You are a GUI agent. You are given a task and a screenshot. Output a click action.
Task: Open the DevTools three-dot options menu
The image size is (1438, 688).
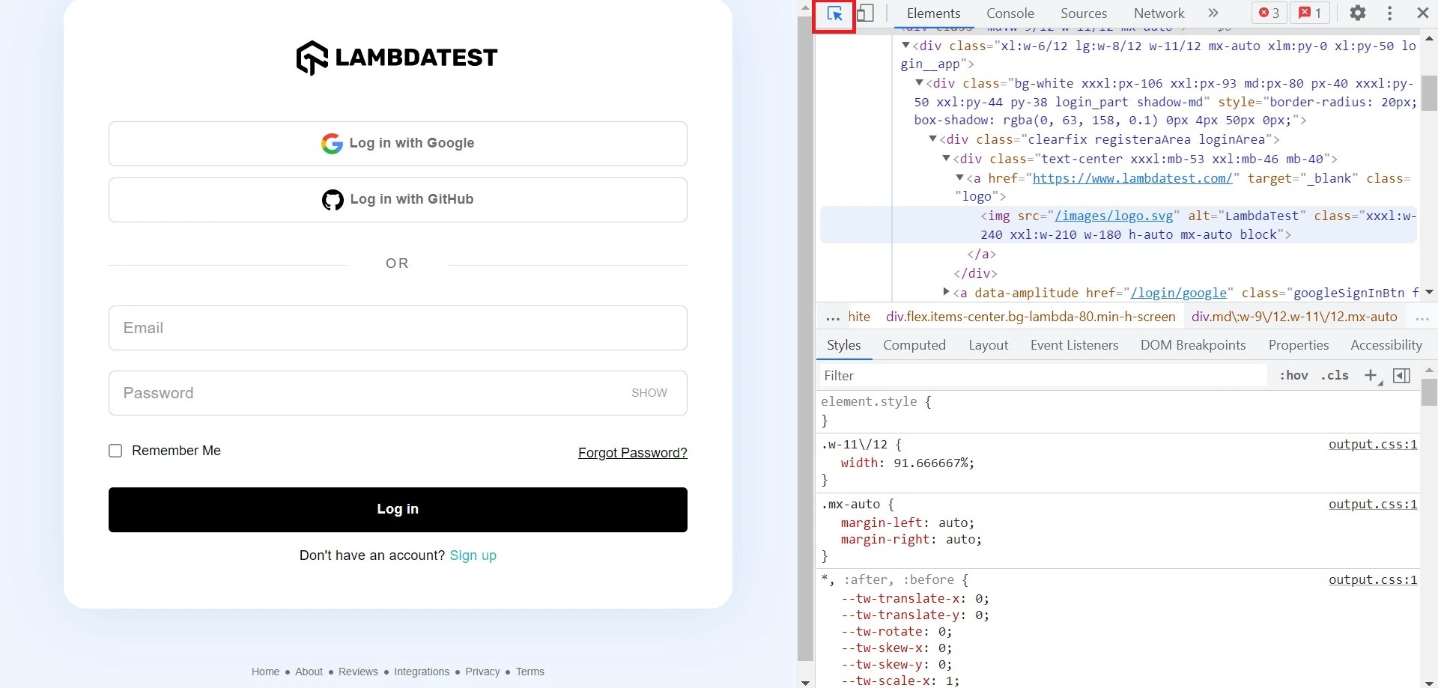coord(1389,13)
